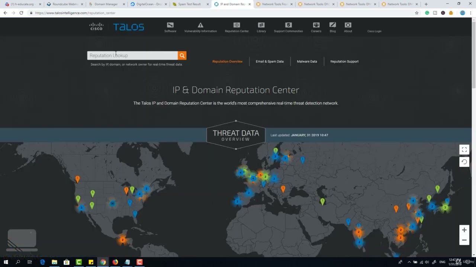Open Firefox from the taskbar
Screen dimensions: 476x267
[x=115, y=262]
